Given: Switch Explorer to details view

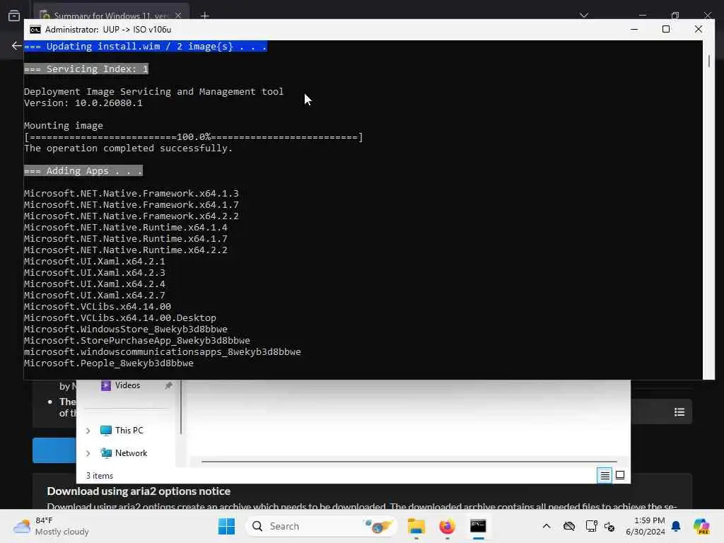Looking at the screenshot, I should click(x=605, y=475).
